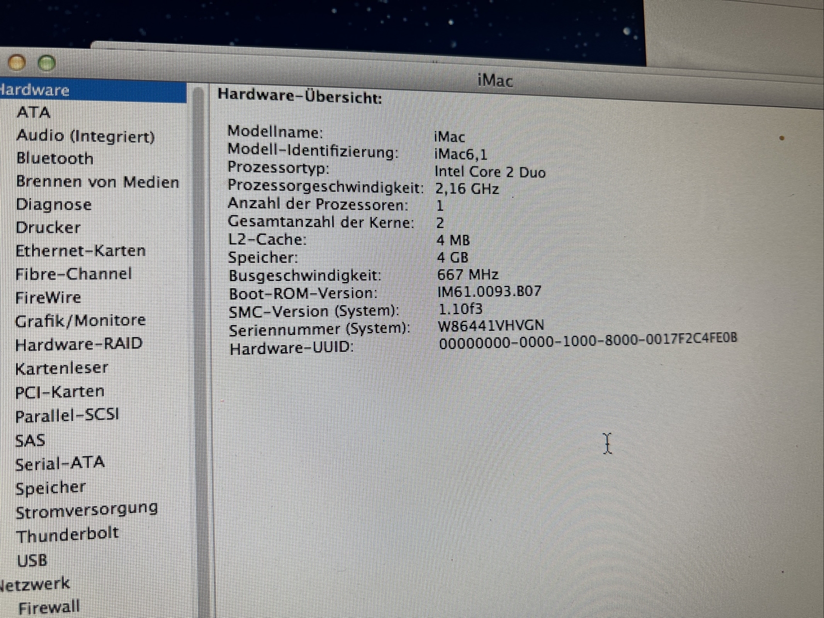Open the PCI-Karten section
Image resolution: width=824 pixels, height=618 pixels.
coord(60,392)
